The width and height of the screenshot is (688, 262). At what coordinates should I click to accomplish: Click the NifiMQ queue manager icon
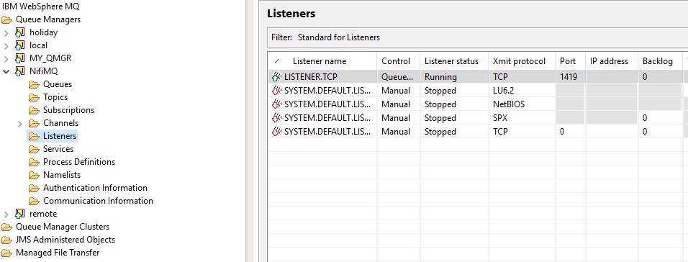[19, 71]
